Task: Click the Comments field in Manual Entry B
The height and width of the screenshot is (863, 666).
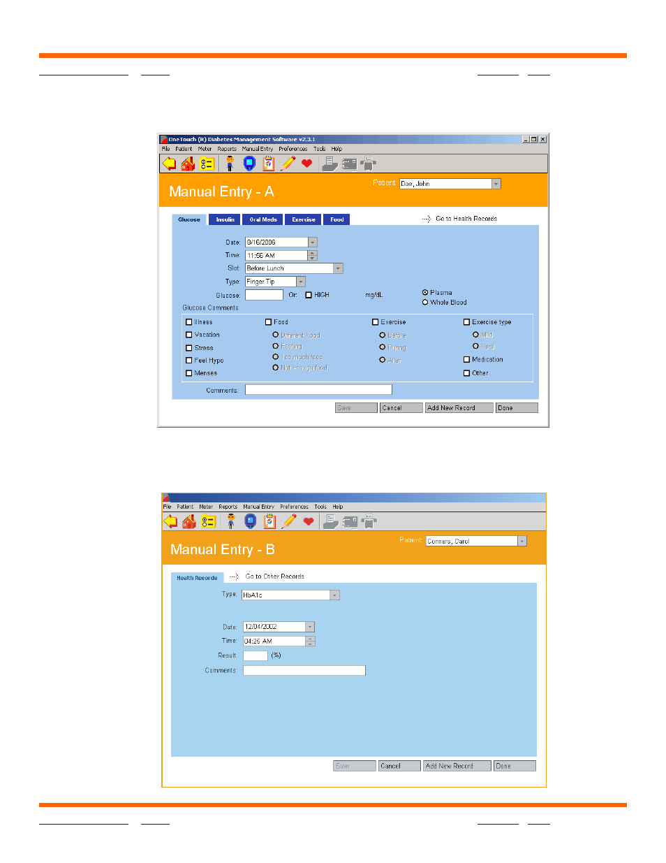Action: click(x=304, y=671)
